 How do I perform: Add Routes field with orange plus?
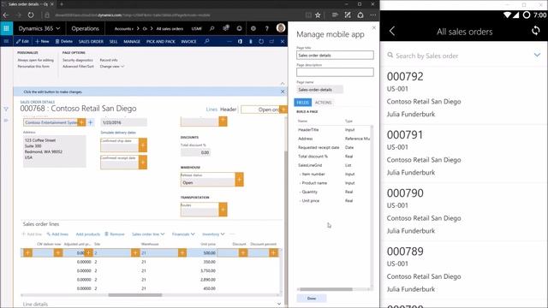pyautogui.click(x=223, y=210)
